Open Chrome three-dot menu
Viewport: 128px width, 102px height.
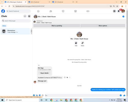(126, 6)
